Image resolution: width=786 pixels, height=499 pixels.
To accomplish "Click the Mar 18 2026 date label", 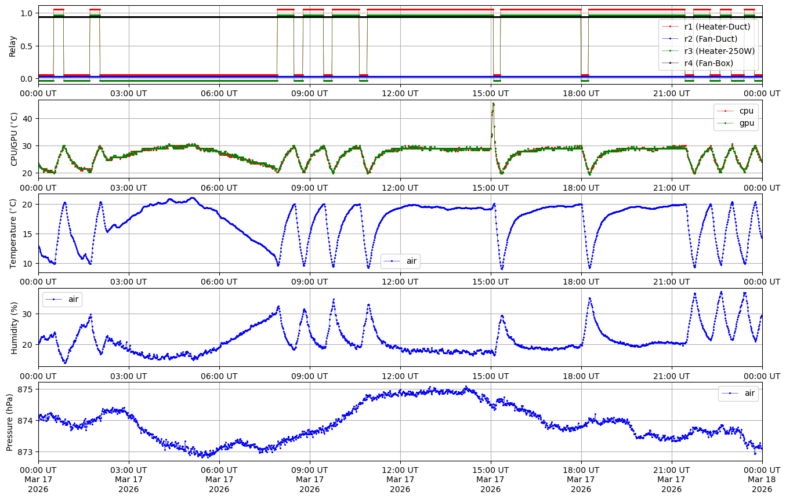I will click(762, 484).
